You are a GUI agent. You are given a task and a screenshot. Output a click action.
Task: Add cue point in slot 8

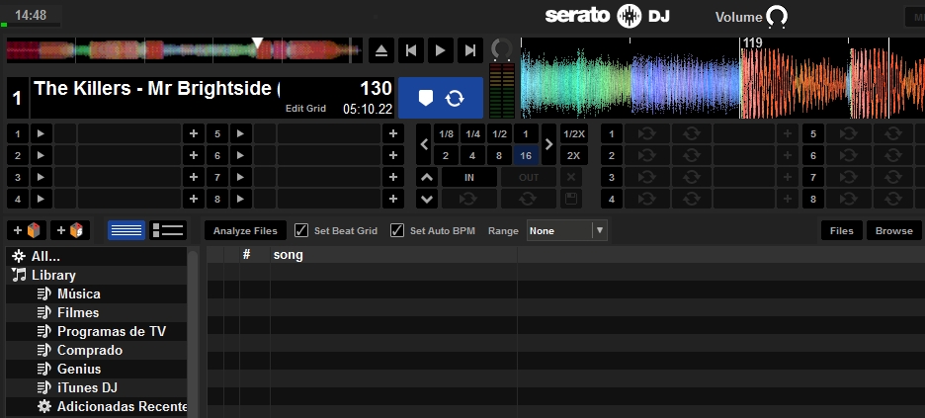click(x=393, y=199)
